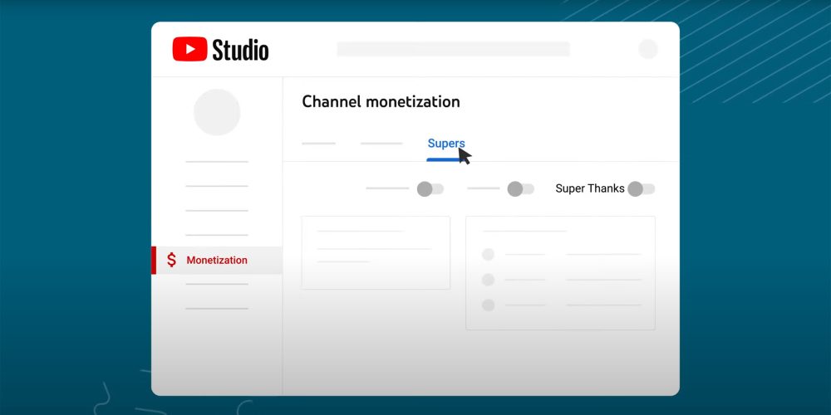This screenshot has width=831, height=415.
Task: Switch to the Supers tab
Action: coord(445,144)
